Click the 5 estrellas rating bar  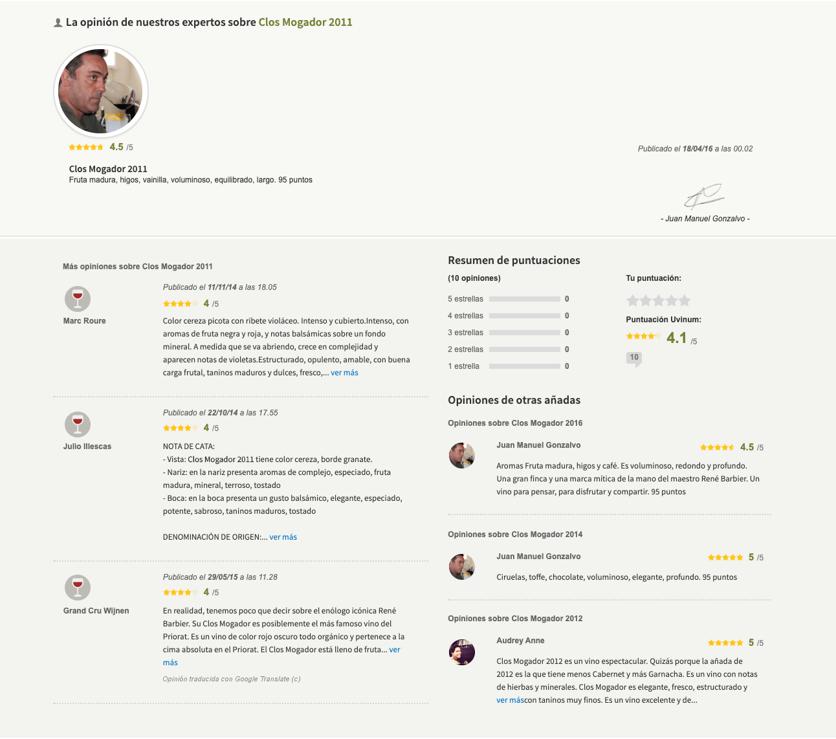[524, 299]
